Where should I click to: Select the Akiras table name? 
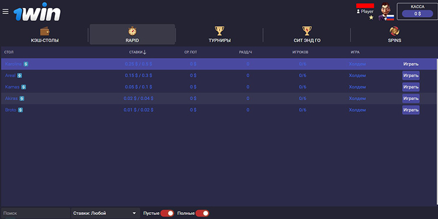coord(11,98)
